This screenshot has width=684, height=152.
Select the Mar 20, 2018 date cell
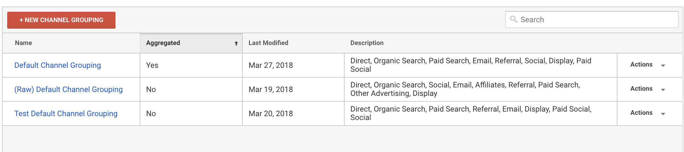point(271,114)
